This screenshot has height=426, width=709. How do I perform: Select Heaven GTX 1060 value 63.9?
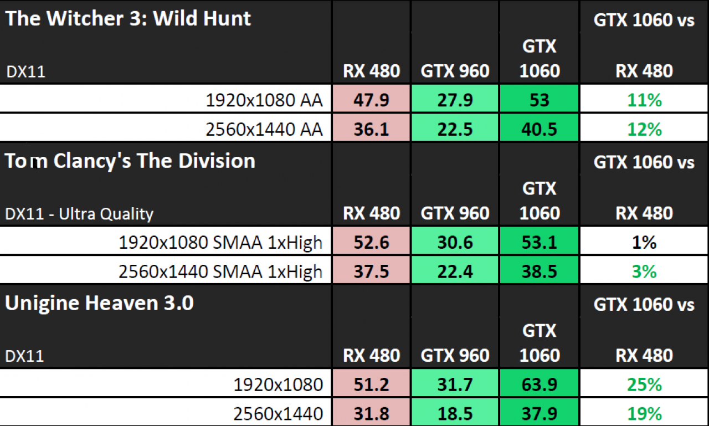539,384
